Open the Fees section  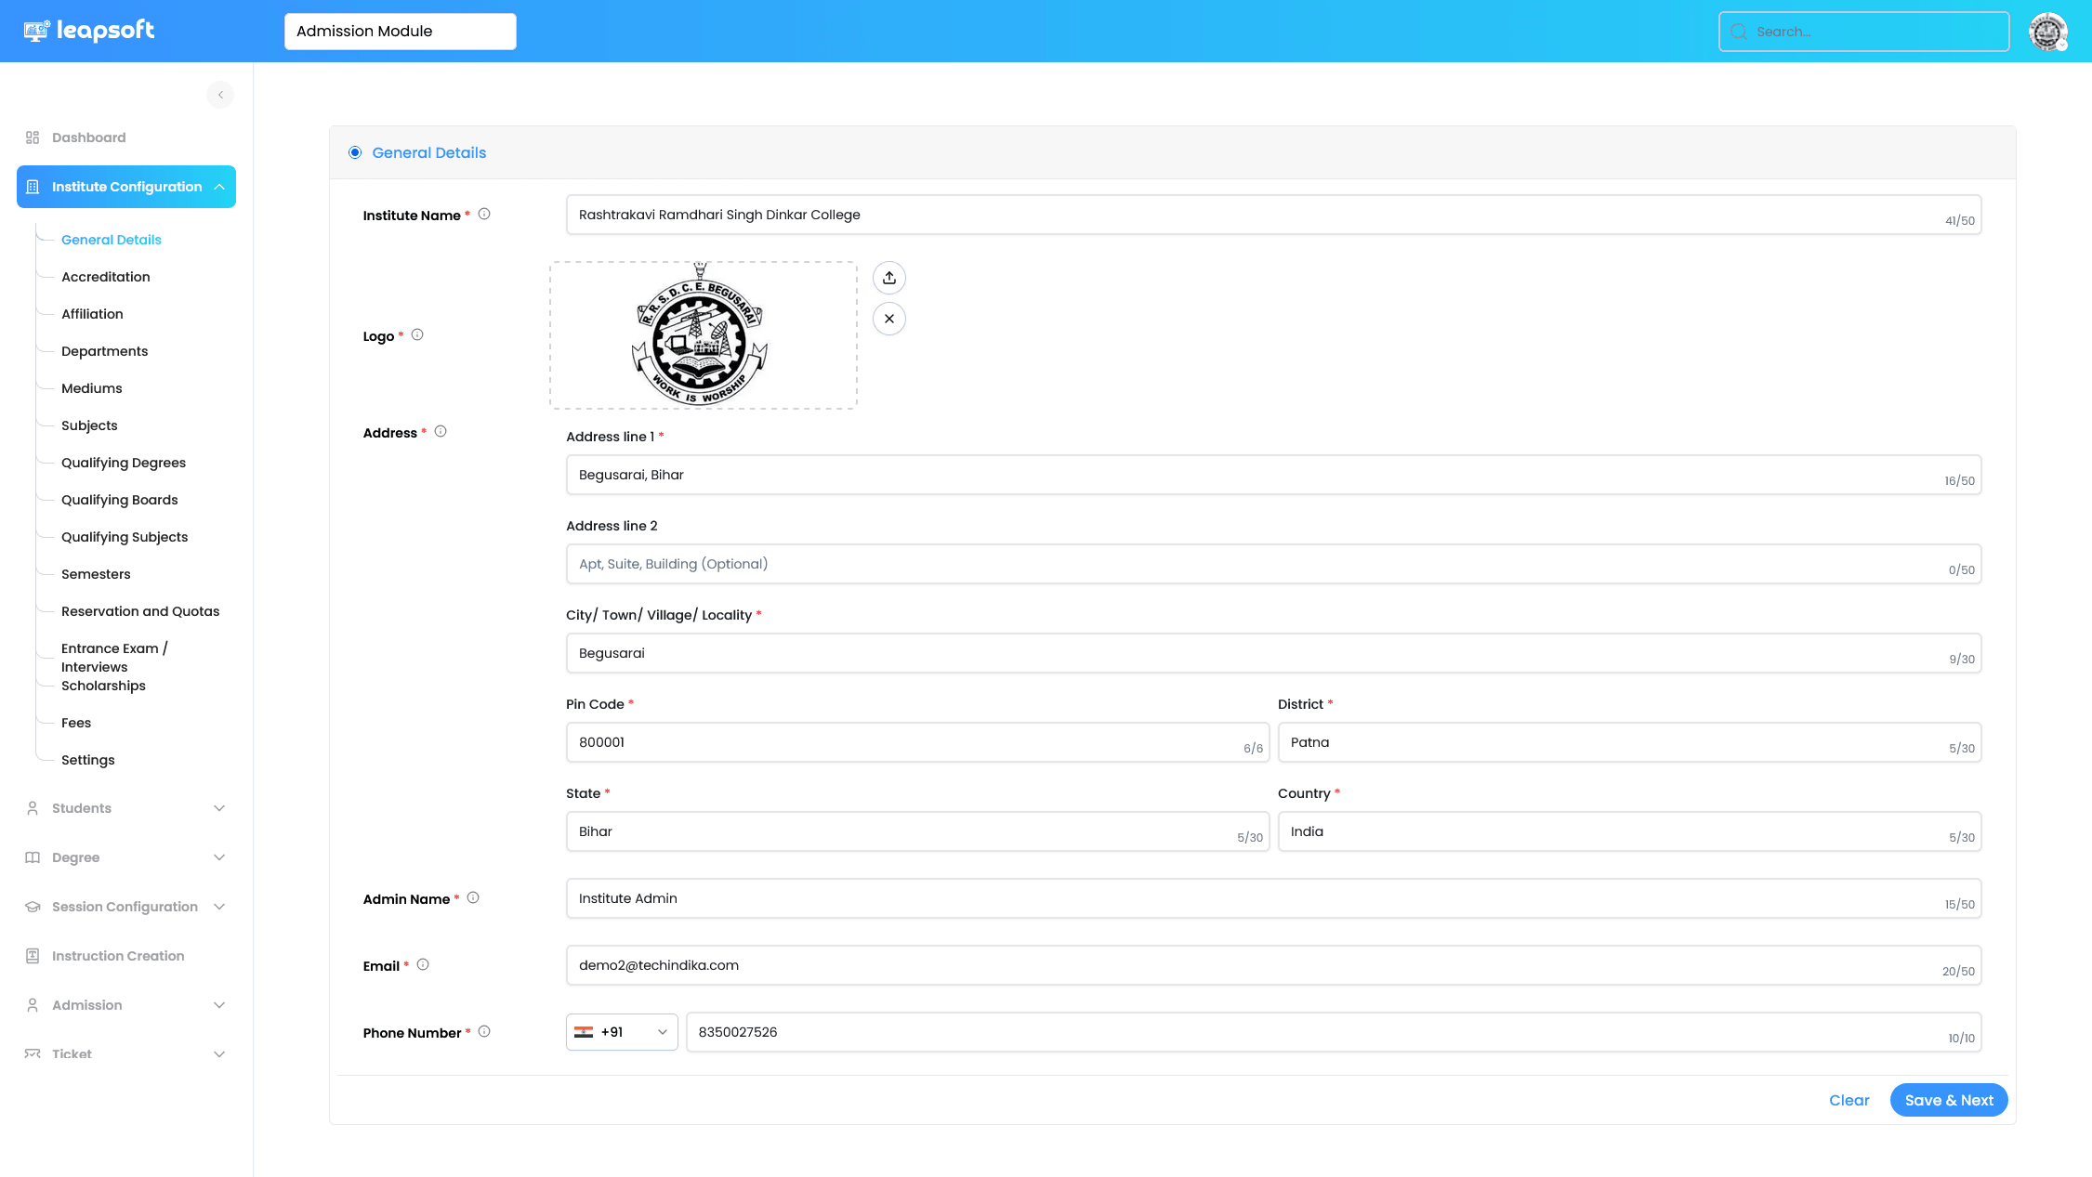click(76, 723)
